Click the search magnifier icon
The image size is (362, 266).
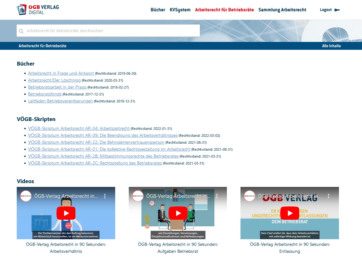[x=21, y=31]
